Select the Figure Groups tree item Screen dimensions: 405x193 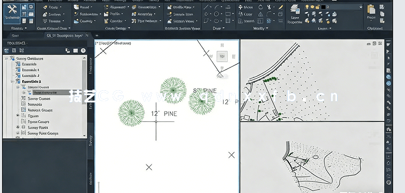(38, 121)
